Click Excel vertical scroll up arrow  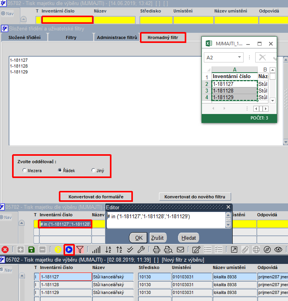tap(272, 70)
